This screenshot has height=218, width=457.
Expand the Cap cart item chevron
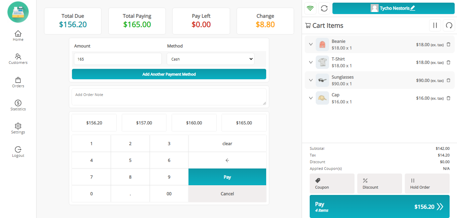311,98
